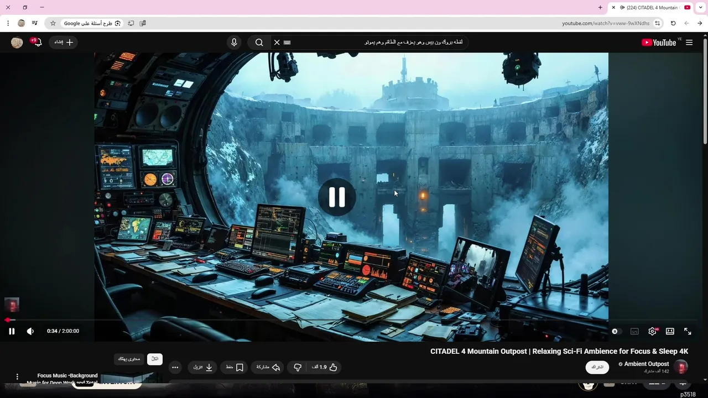The height and width of the screenshot is (398, 708).
Task: Select the محتوى يهمّك filter chip
Action: (x=129, y=359)
